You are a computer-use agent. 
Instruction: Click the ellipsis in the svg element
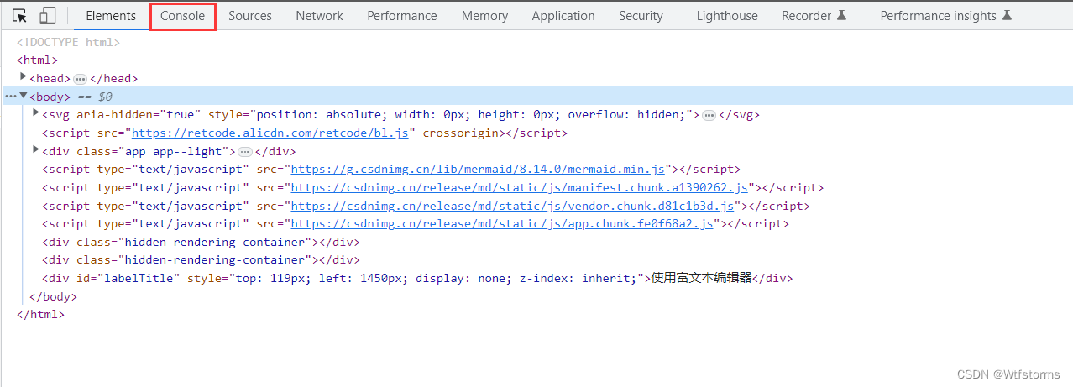[709, 115]
